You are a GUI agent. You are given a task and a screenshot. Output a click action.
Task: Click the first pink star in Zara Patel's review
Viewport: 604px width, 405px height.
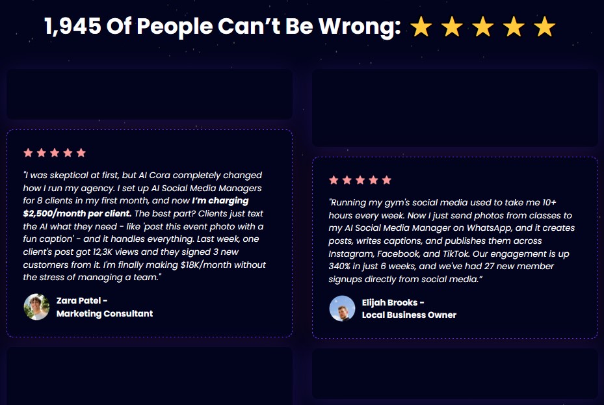28,153
